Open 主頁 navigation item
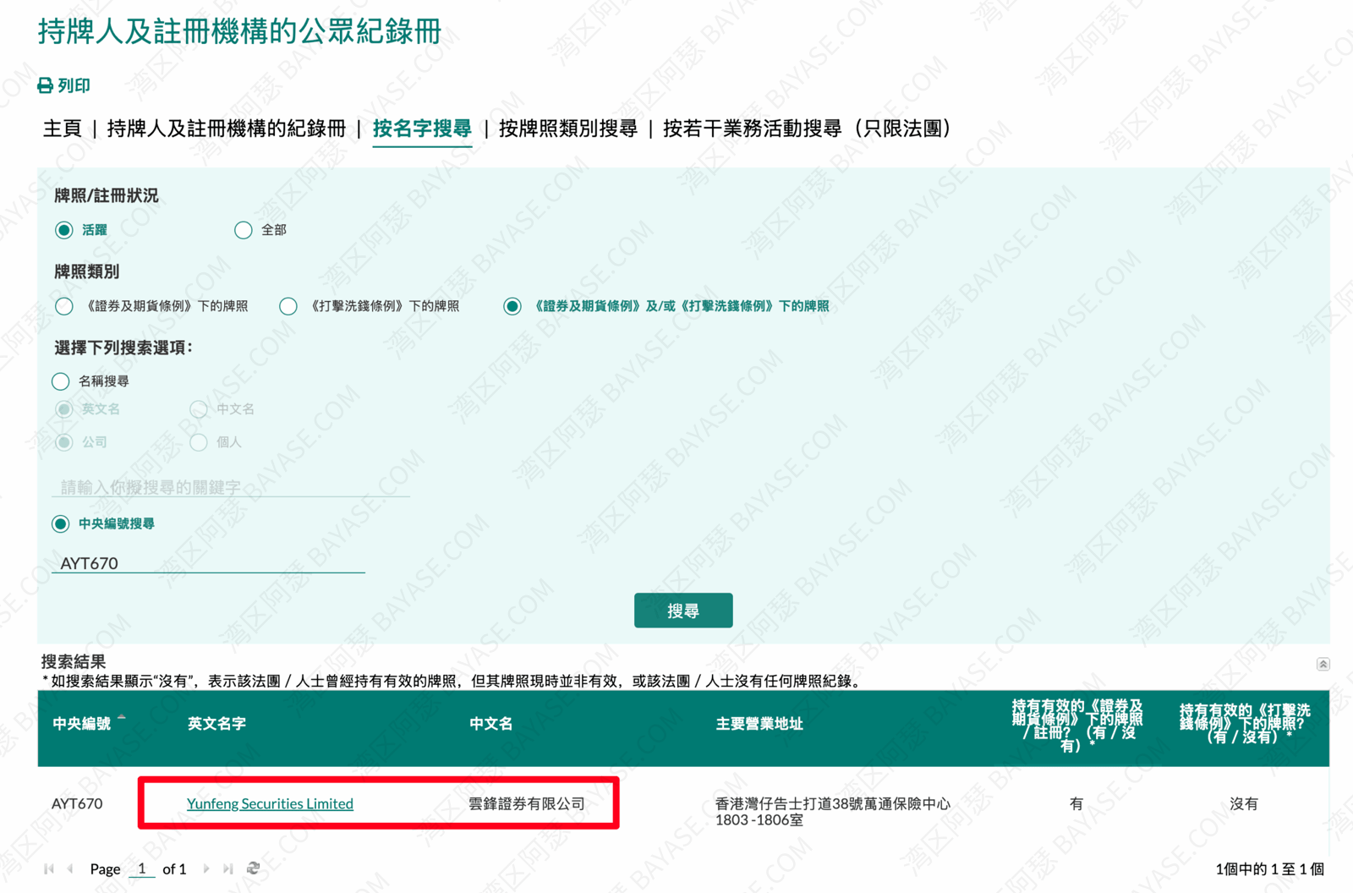1353x893 pixels. point(62,129)
